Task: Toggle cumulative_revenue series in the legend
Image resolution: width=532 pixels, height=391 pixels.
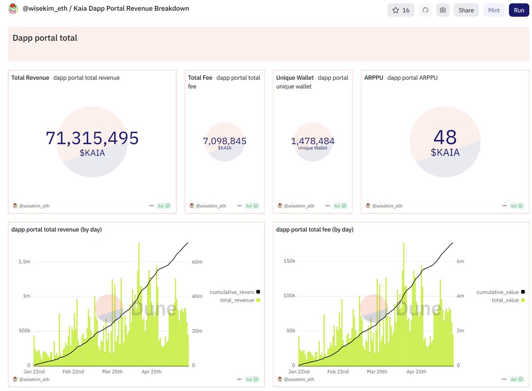Action: (x=235, y=292)
